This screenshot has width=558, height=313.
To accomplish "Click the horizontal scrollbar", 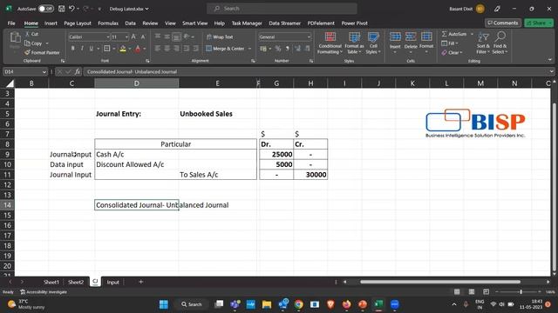I will pyautogui.click(x=440, y=282).
